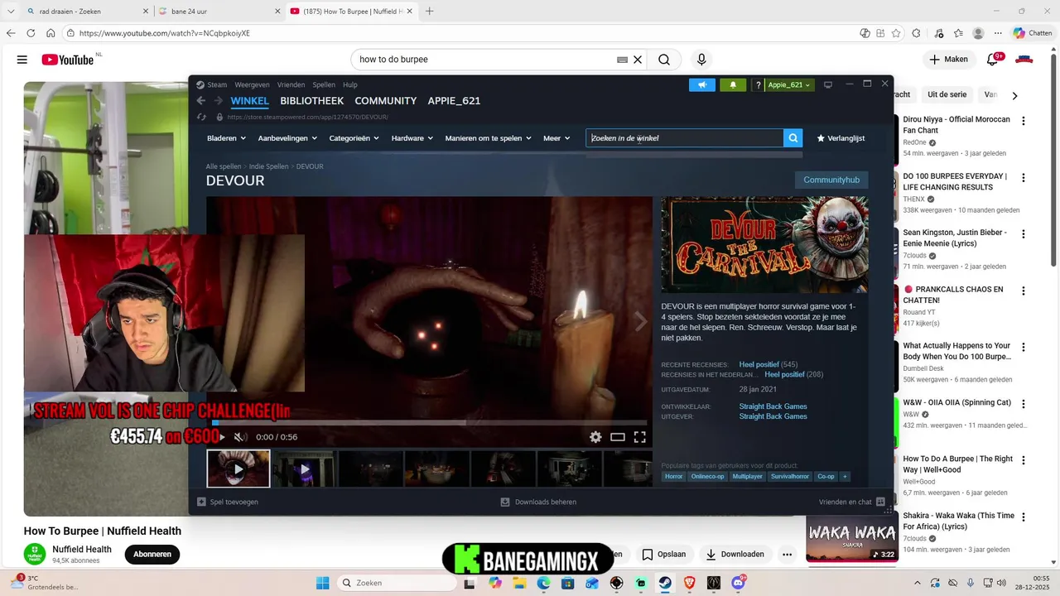
Task: Click the plus button beside Co-op tag
Action: [845, 477]
